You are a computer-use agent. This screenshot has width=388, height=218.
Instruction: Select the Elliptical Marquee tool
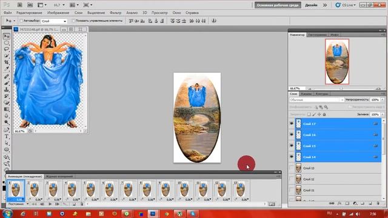coord(7,42)
